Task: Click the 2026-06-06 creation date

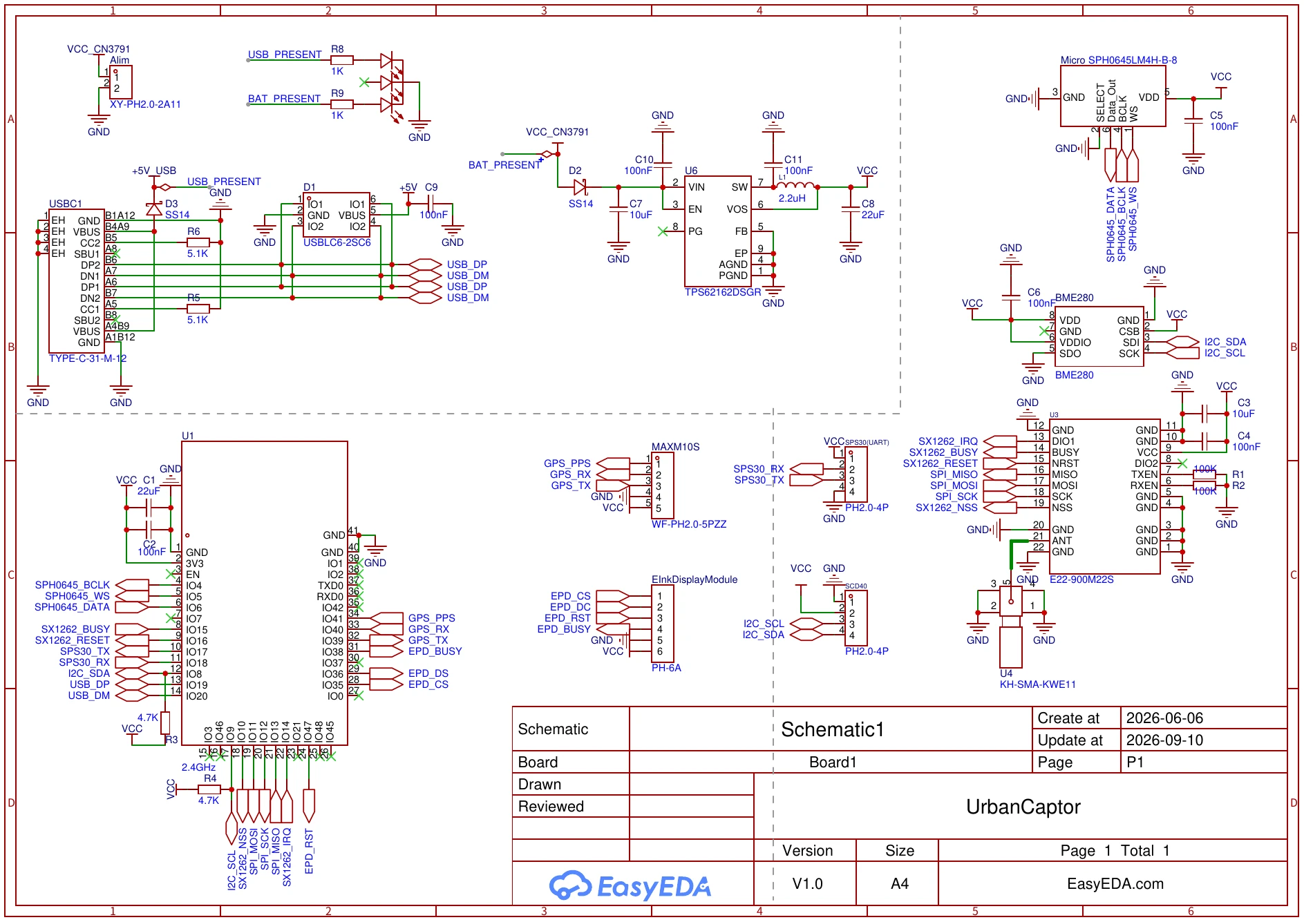Action: pos(1164,718)
